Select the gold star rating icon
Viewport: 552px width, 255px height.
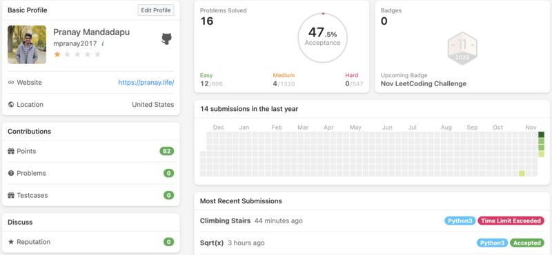pos(57,54)
